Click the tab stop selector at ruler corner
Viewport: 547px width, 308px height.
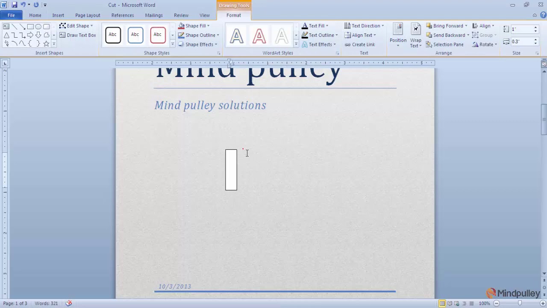[x=5, y=63]
